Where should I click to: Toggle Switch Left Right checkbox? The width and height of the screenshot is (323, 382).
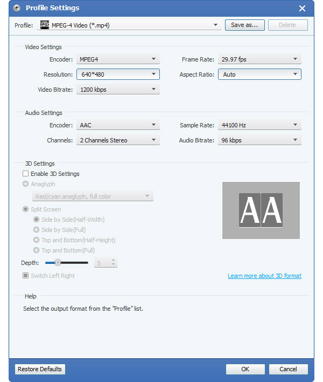pyautogui.click(x=25, y=276)
